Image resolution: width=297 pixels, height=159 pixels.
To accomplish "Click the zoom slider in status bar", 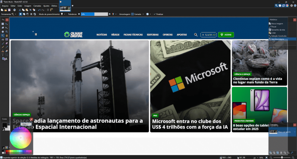I will [x=282, y=158].
